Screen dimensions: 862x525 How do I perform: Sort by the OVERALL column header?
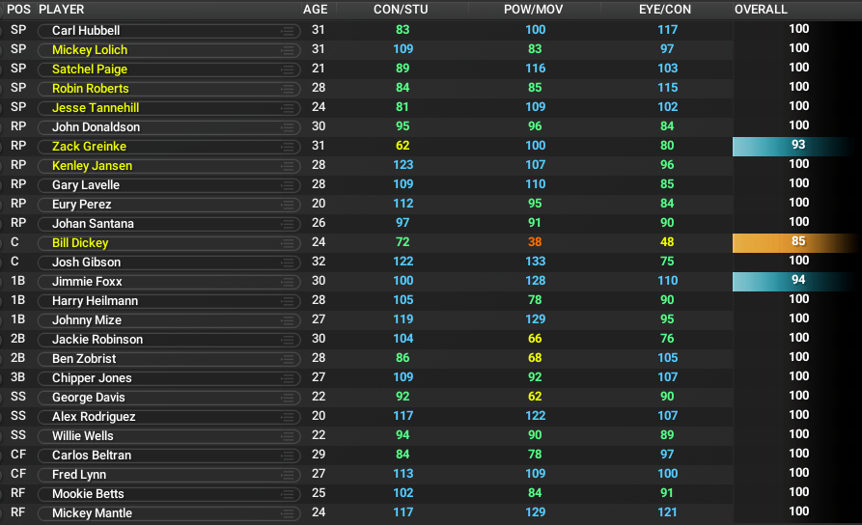[761, 10]
